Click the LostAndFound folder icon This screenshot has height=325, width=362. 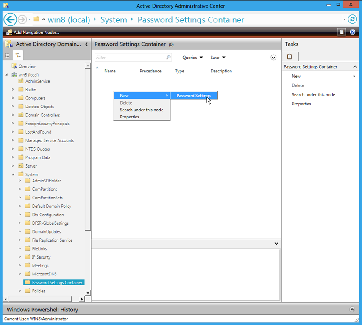[x=21, y=132]
